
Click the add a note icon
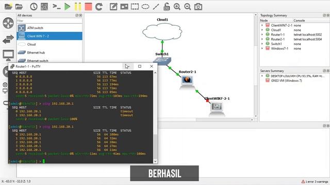[113, 7]
